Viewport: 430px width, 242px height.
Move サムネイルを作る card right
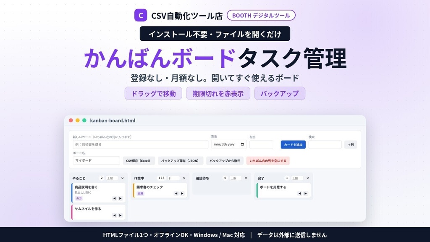[121, 216]
